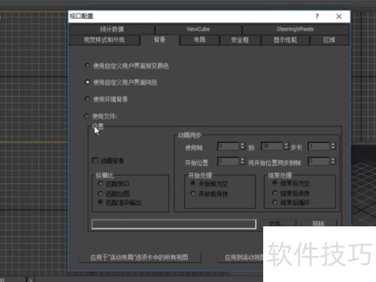Adjust the 步长 spinner arrows
The width and height of the screenshot is (376, 282).
[333, 146]
